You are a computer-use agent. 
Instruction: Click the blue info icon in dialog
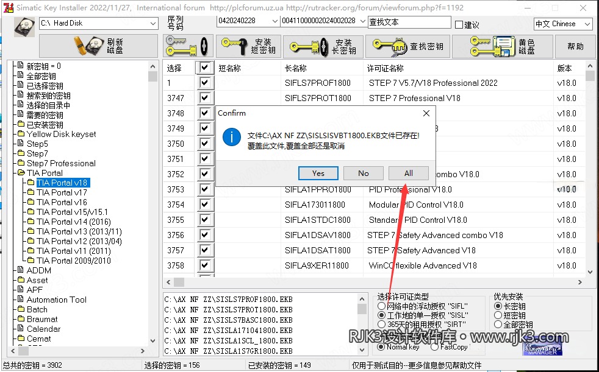[232, 137]
